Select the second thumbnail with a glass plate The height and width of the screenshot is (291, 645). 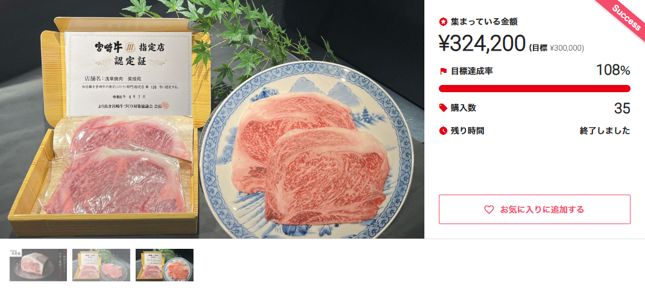(101, 265)
